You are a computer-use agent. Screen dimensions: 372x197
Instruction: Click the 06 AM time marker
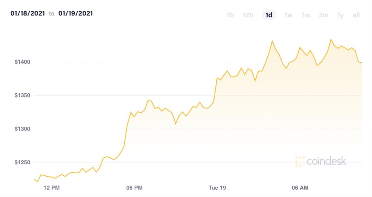coord(300,188)
